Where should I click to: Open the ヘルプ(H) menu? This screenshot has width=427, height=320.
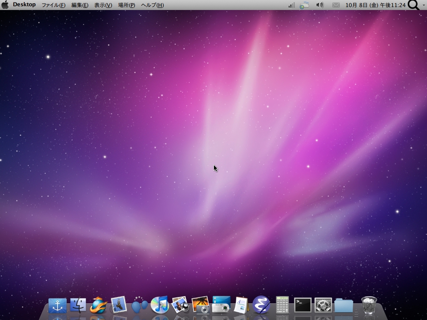(153, 5)
